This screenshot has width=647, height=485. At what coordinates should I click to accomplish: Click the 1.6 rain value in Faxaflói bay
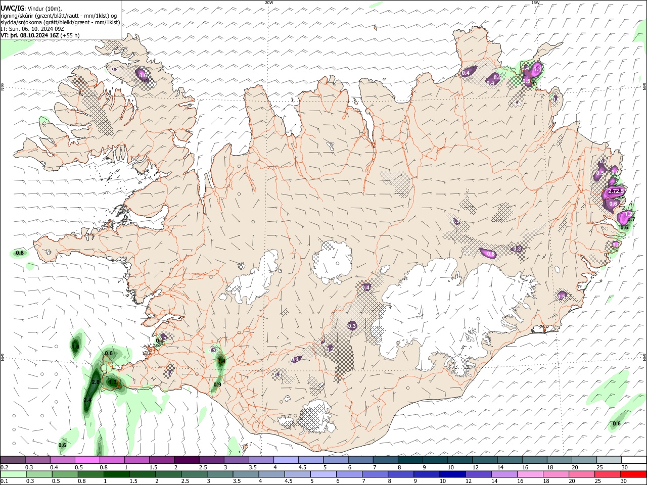pyautogui.click(x=76, y=346)
